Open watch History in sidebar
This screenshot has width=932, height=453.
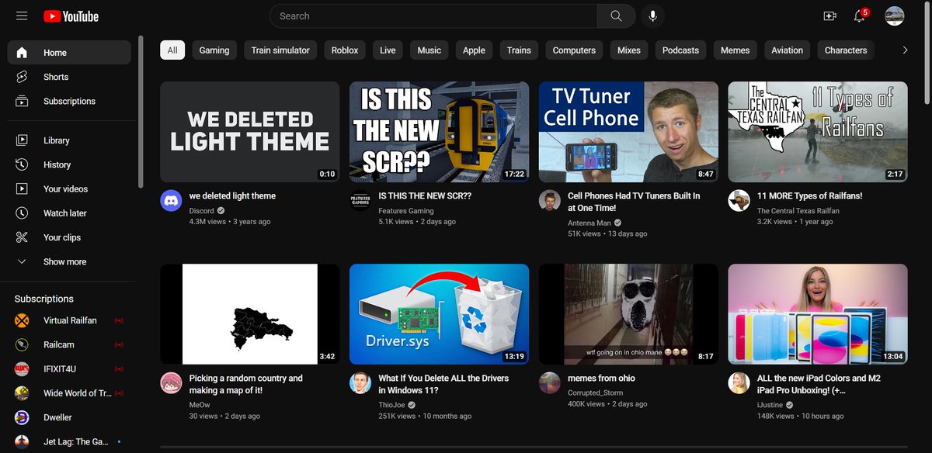click(x=69, y=164)
